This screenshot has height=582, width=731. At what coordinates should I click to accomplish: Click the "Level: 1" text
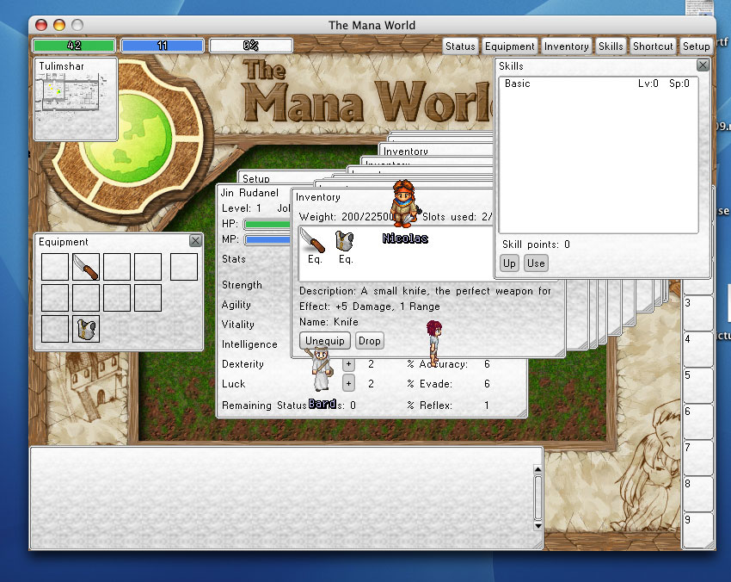[242, 208]
